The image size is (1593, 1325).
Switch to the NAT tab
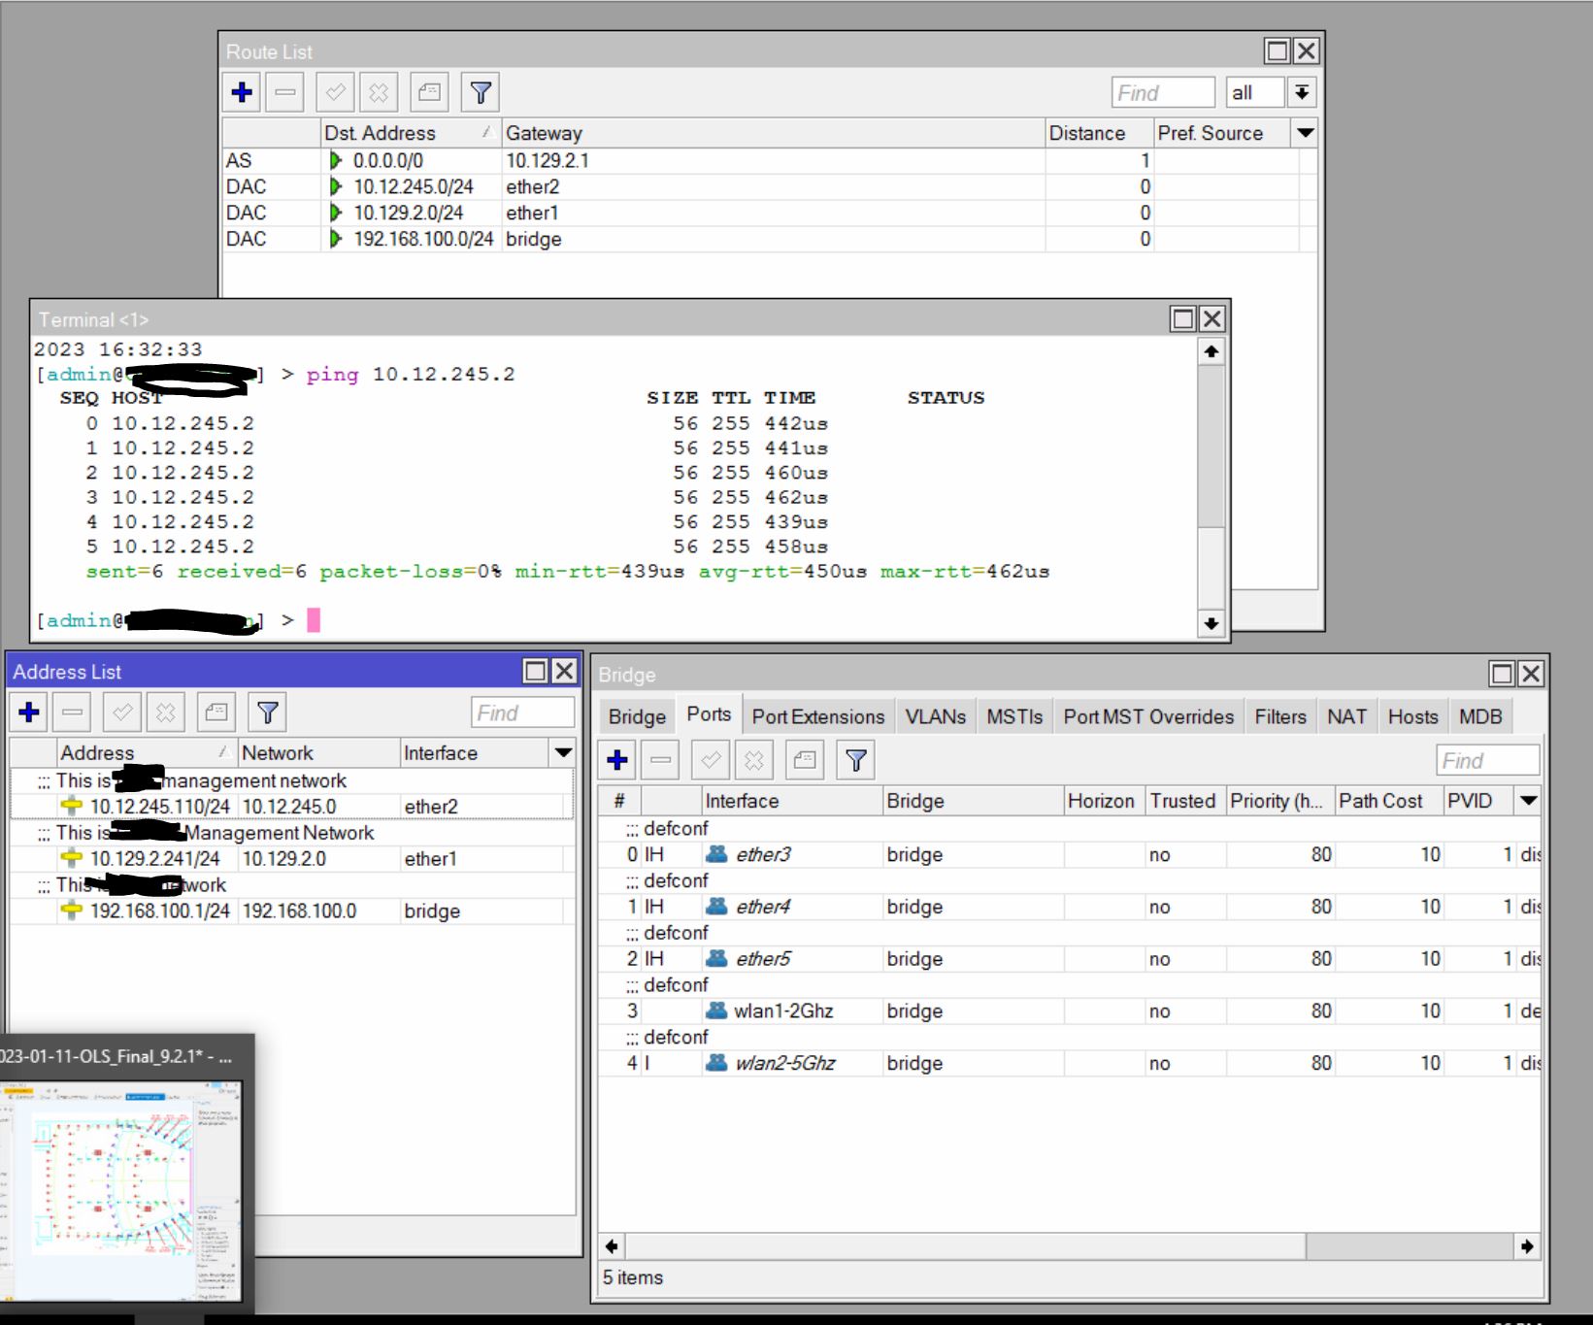(1346, 716)
